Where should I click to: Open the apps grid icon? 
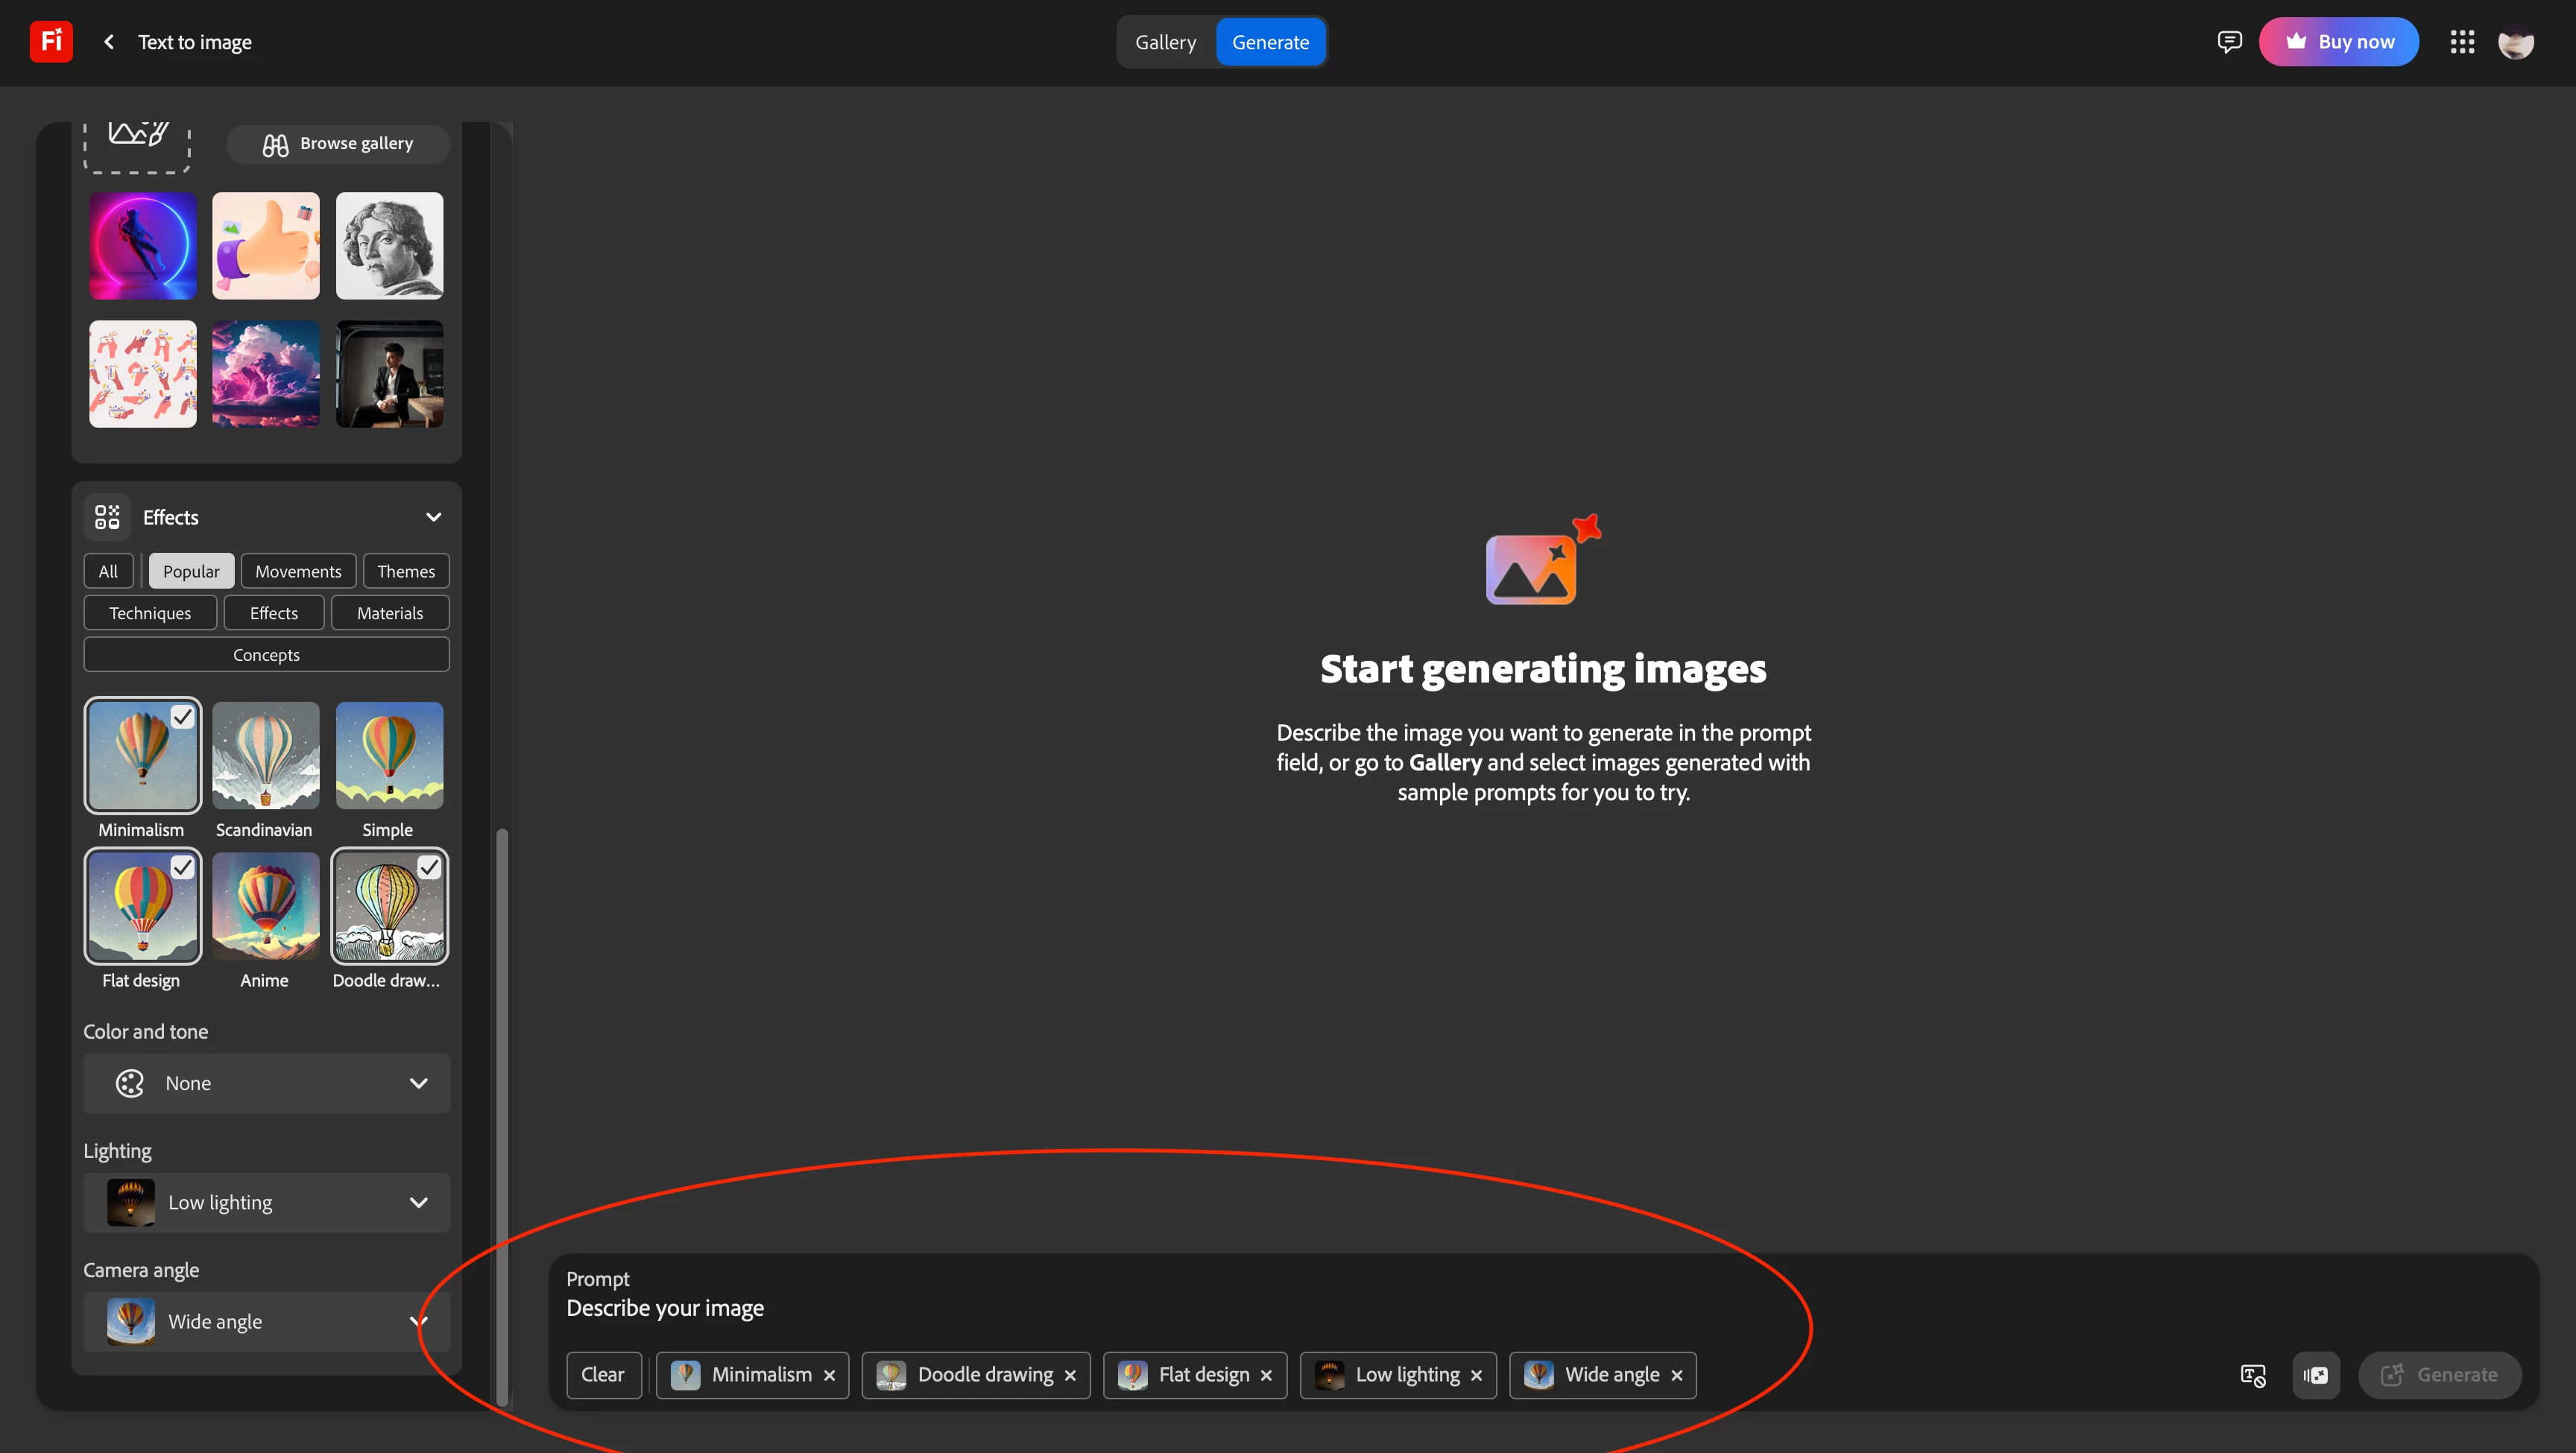2462,41
